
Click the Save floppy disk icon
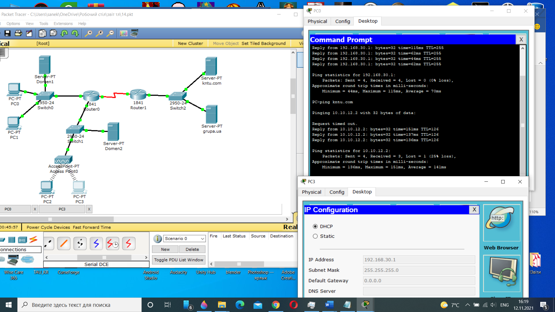[x=8, y=34]
